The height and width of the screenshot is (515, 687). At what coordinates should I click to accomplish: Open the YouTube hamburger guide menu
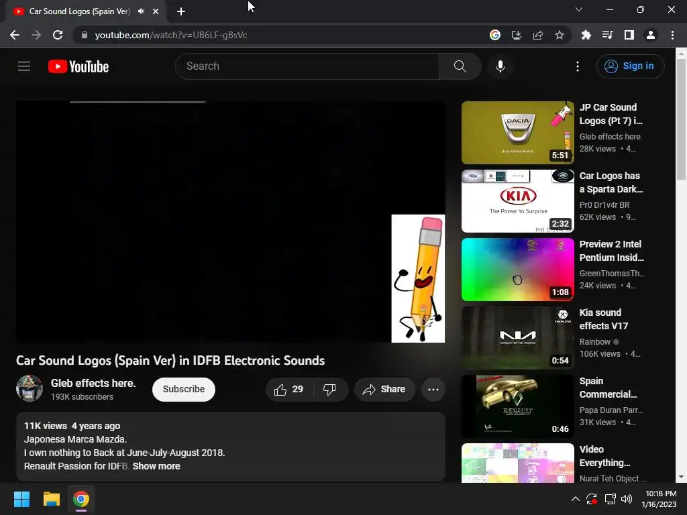click(24, 66)
